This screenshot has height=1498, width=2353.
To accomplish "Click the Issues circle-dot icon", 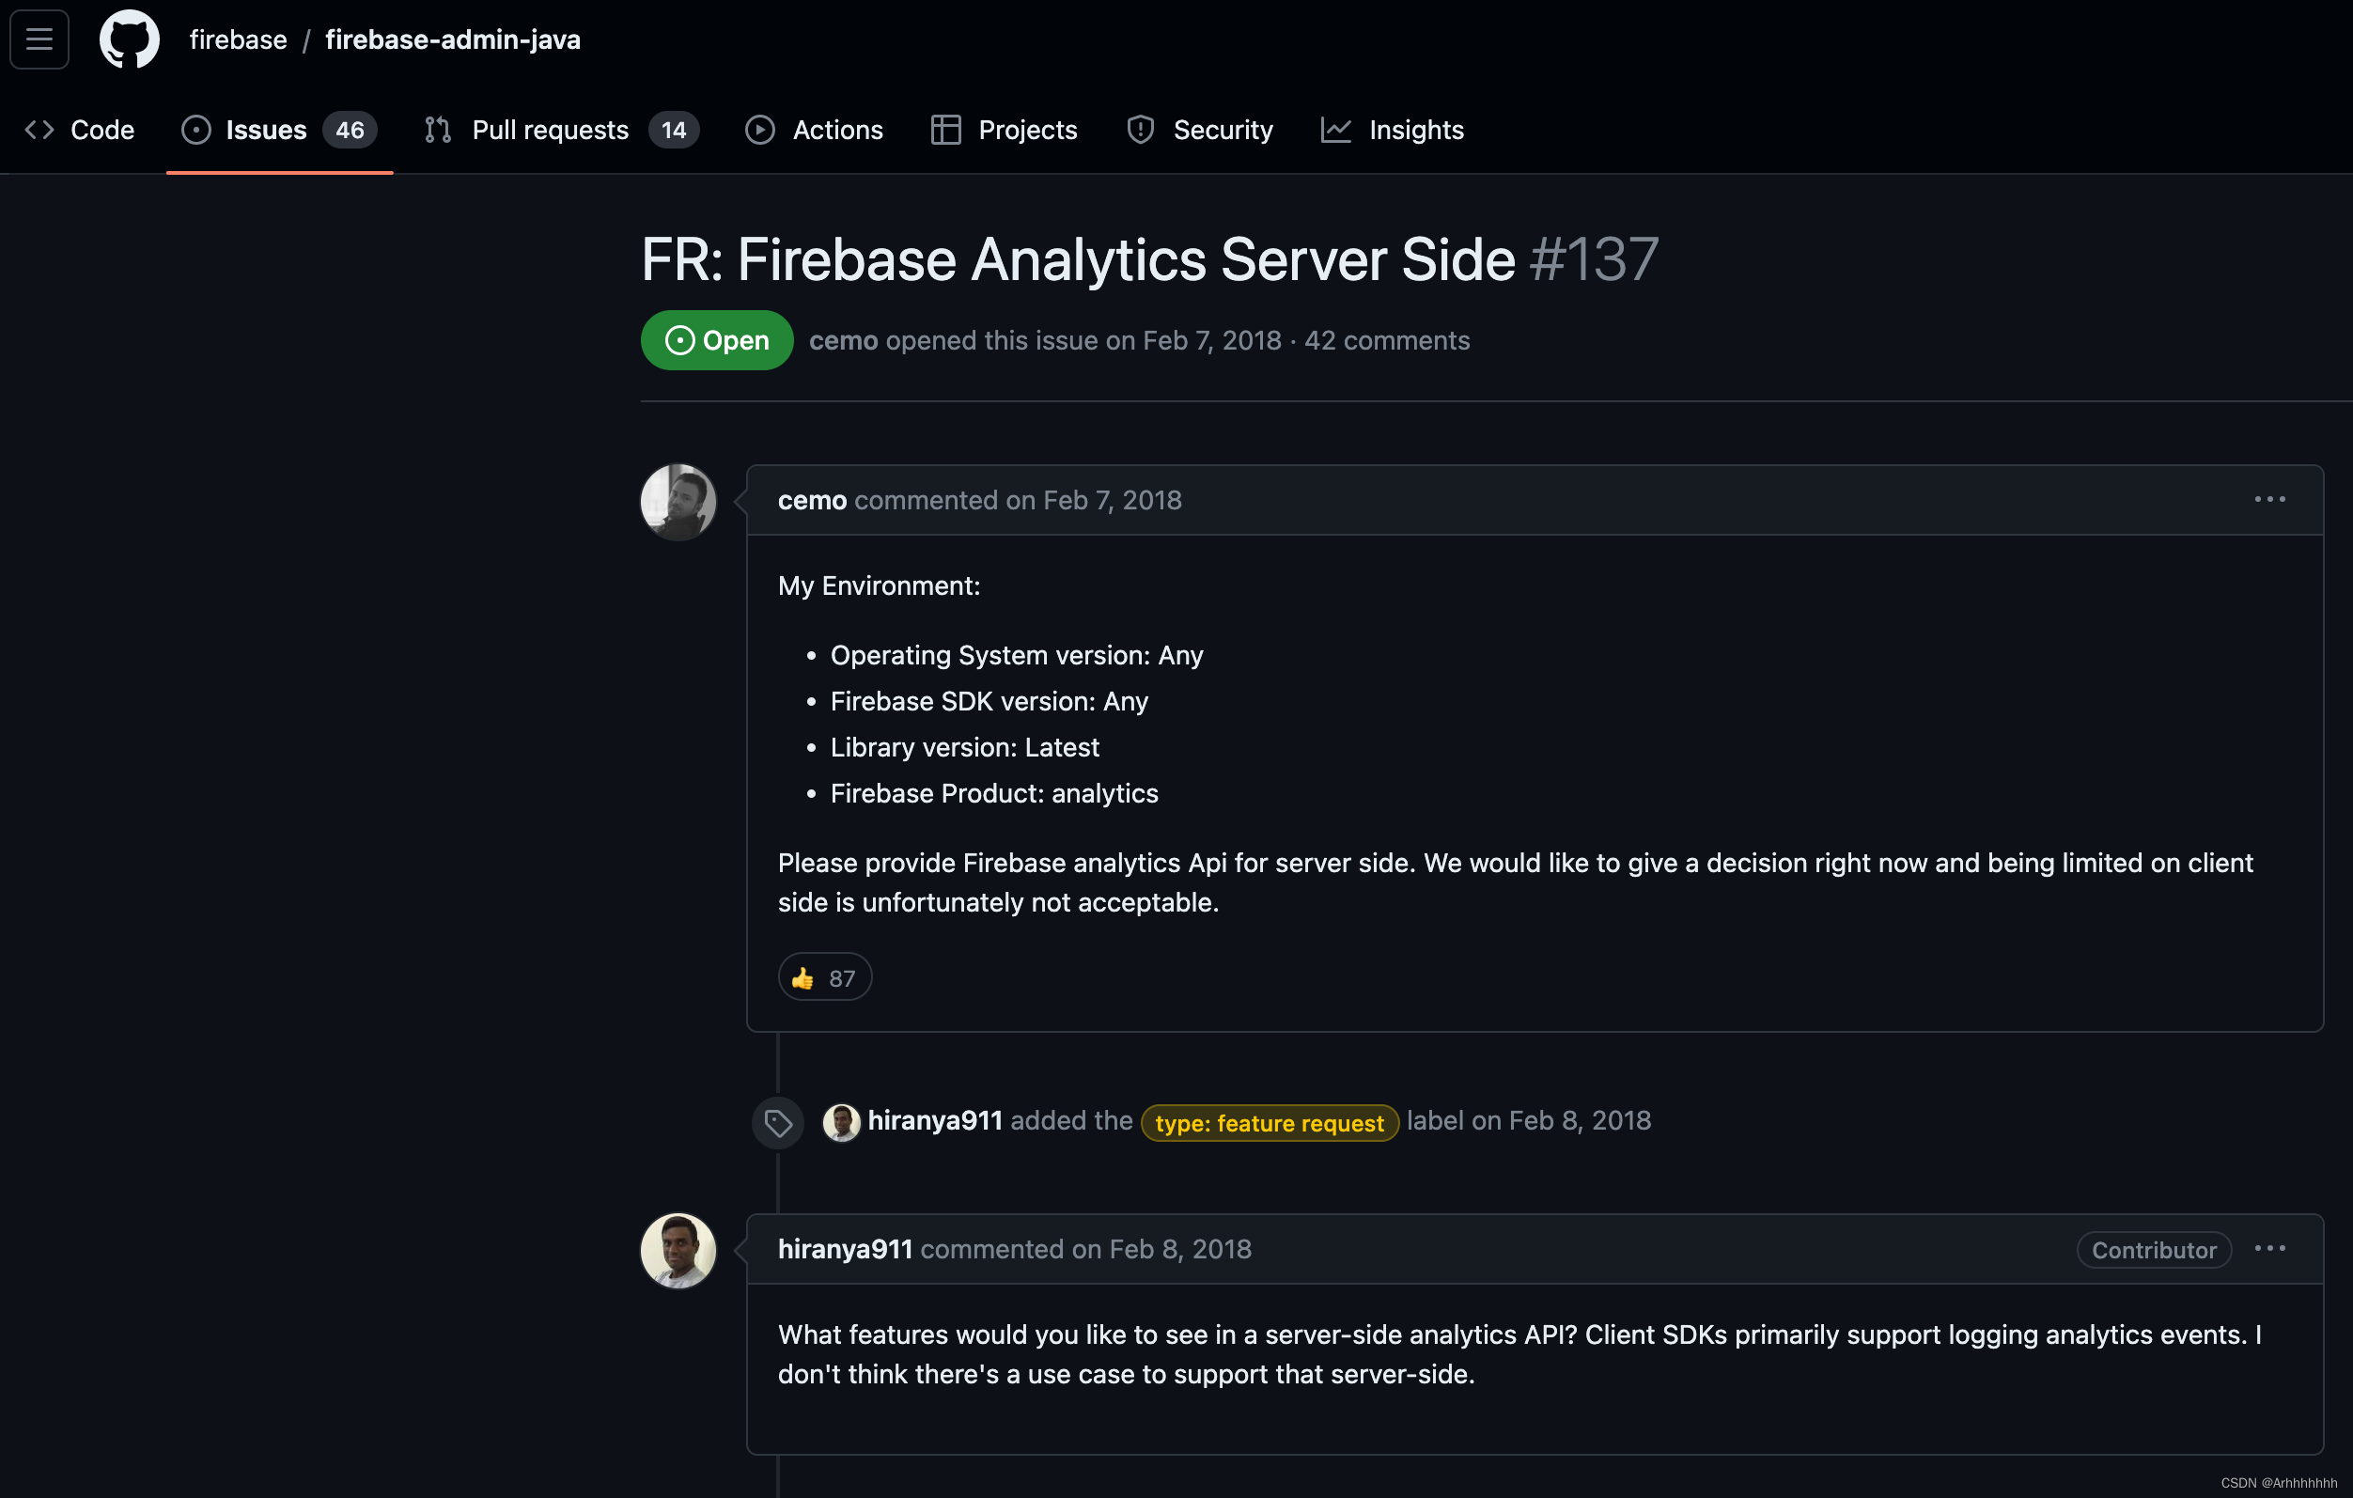I will click(x=195, y=130).
